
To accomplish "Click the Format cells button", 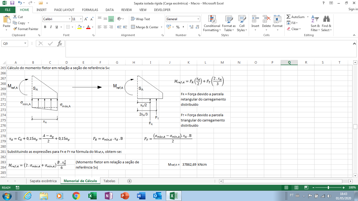I will click(277, 23).
